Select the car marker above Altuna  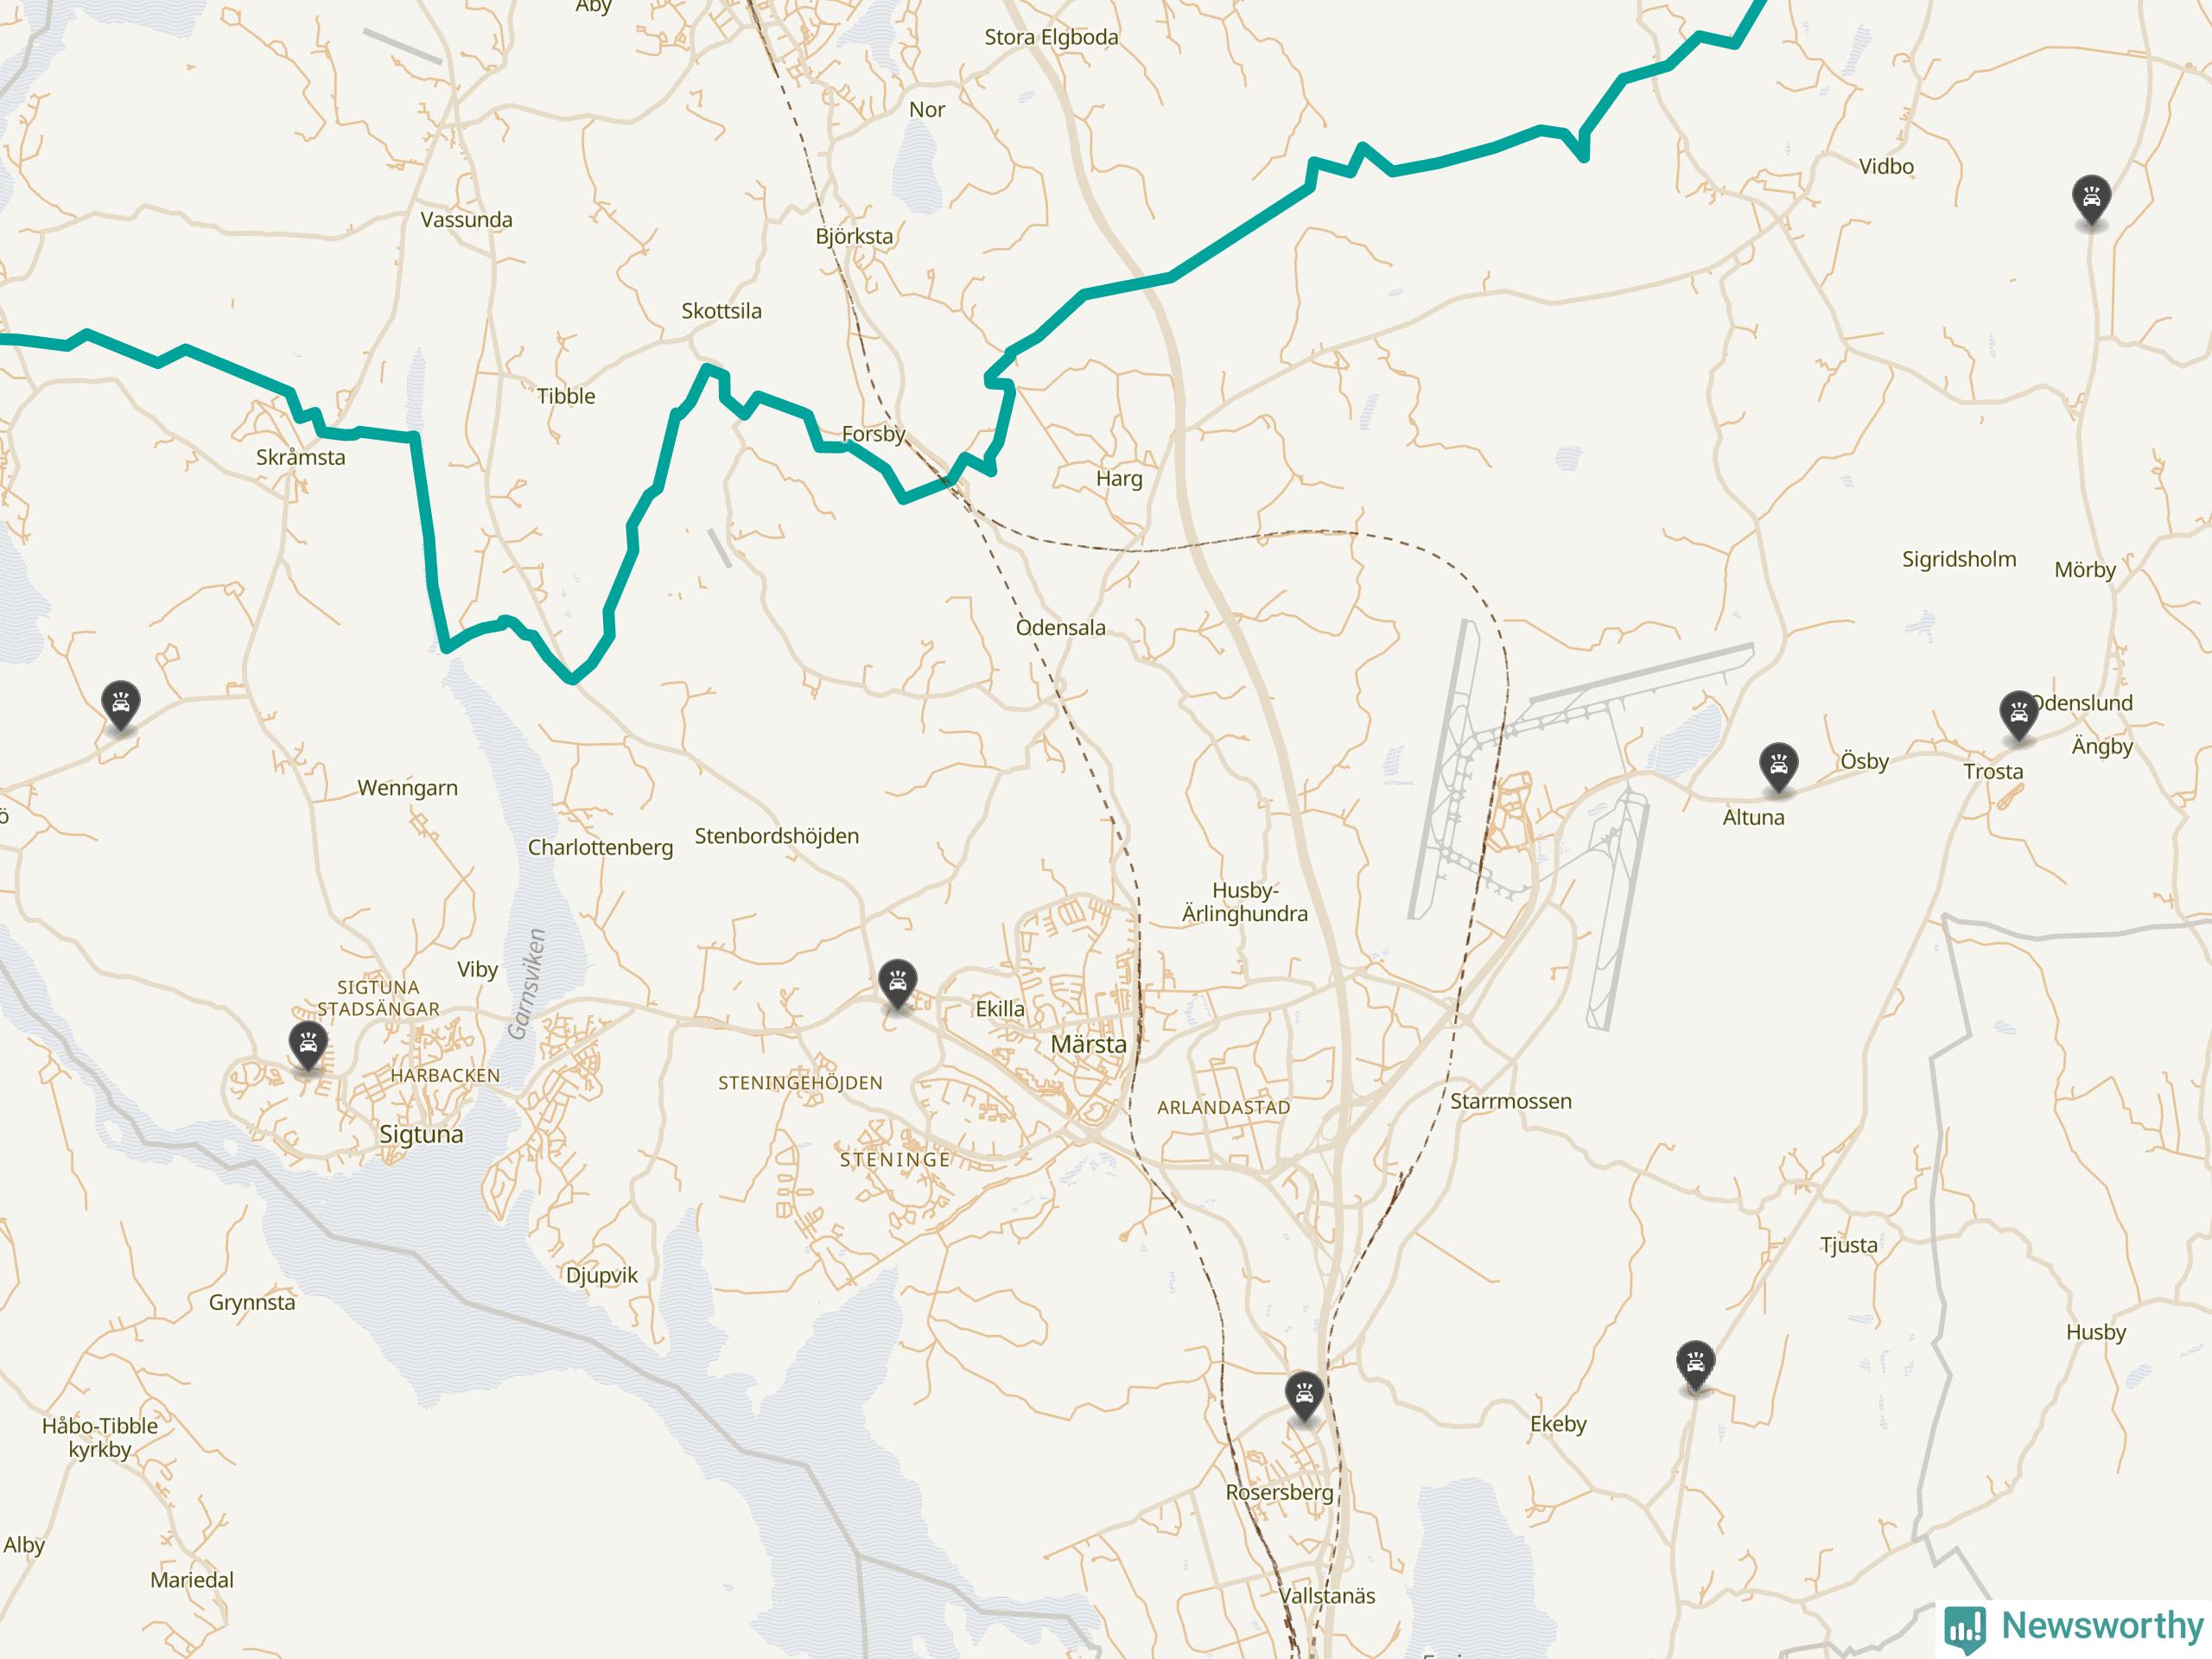[x=1778, y=768]
